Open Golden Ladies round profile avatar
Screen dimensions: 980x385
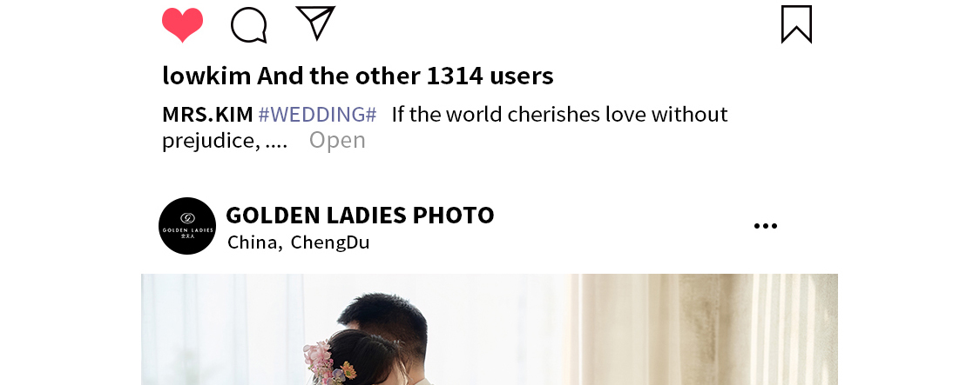point(187,226)
